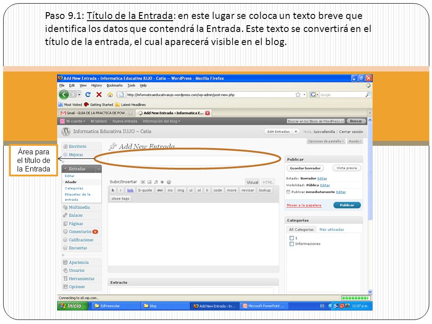Click Guardar borrador button
432x324 pixels.
click(x=305, y=168)
